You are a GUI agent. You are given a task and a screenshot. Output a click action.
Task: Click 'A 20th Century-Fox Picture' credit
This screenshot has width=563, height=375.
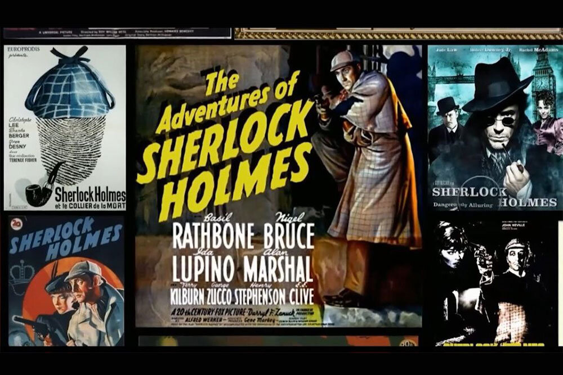click(208, 311)
